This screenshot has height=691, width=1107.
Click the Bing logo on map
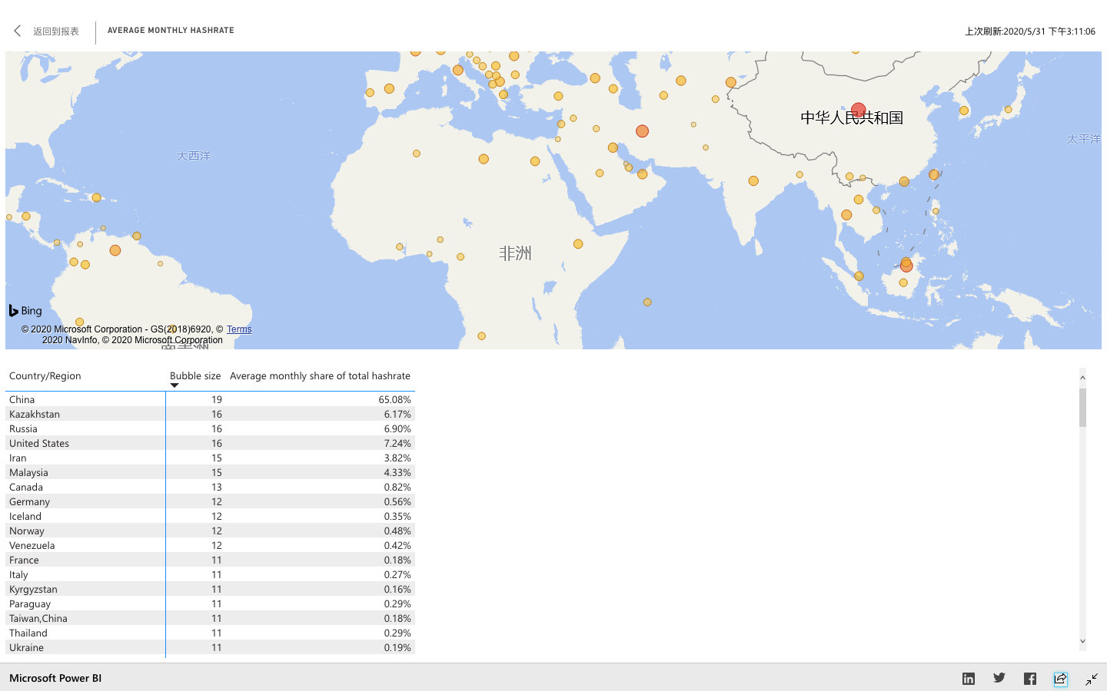point(25,310)
